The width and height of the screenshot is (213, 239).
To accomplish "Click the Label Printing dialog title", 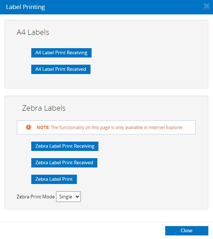I will point(26,7).
